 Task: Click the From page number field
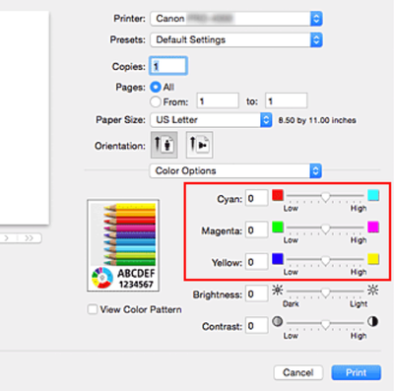218,100
